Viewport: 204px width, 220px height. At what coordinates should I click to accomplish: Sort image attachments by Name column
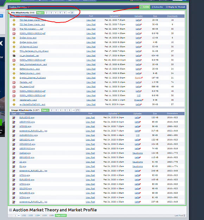coord(22,113)
